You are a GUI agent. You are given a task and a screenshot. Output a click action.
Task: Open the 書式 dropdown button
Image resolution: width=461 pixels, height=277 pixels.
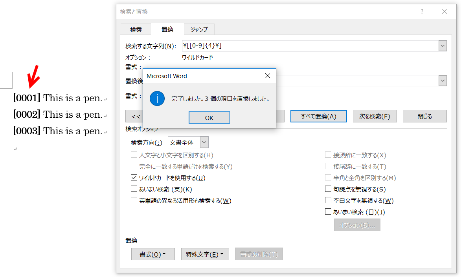coord(152,254)
